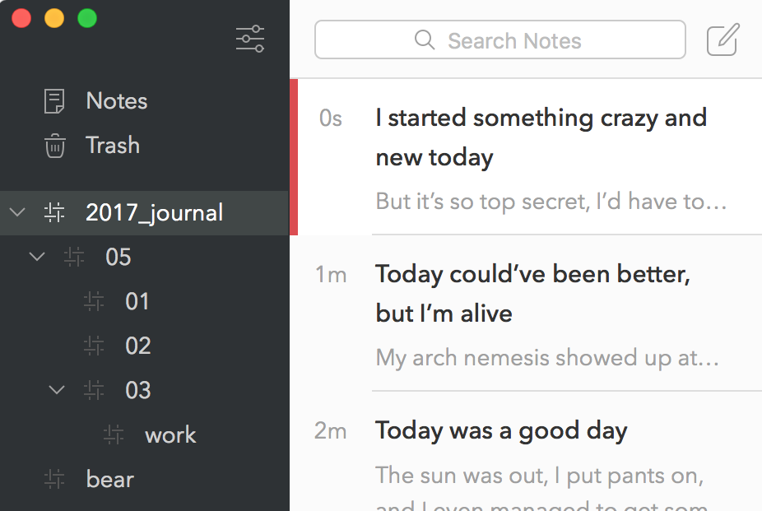
Task: Collapse the 03 subtag chevron
Action: (57, 389)
